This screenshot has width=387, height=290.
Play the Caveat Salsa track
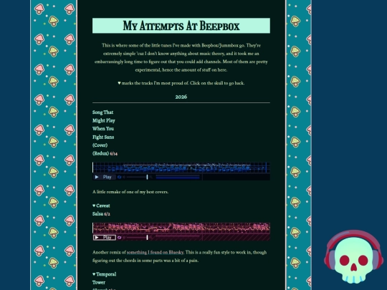105,238
